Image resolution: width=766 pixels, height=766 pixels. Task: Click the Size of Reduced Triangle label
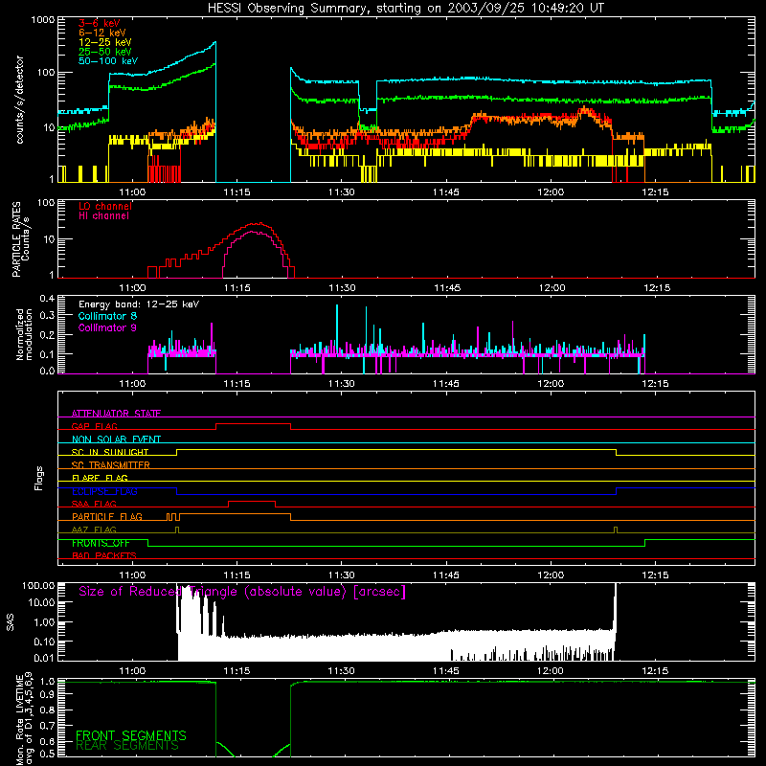[242, 592]
